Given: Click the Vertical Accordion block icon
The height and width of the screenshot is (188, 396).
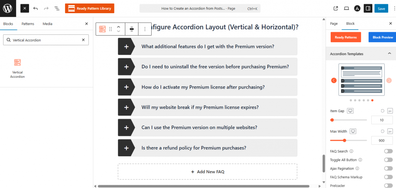Looking at the screenshot, I should click(17, 62).
